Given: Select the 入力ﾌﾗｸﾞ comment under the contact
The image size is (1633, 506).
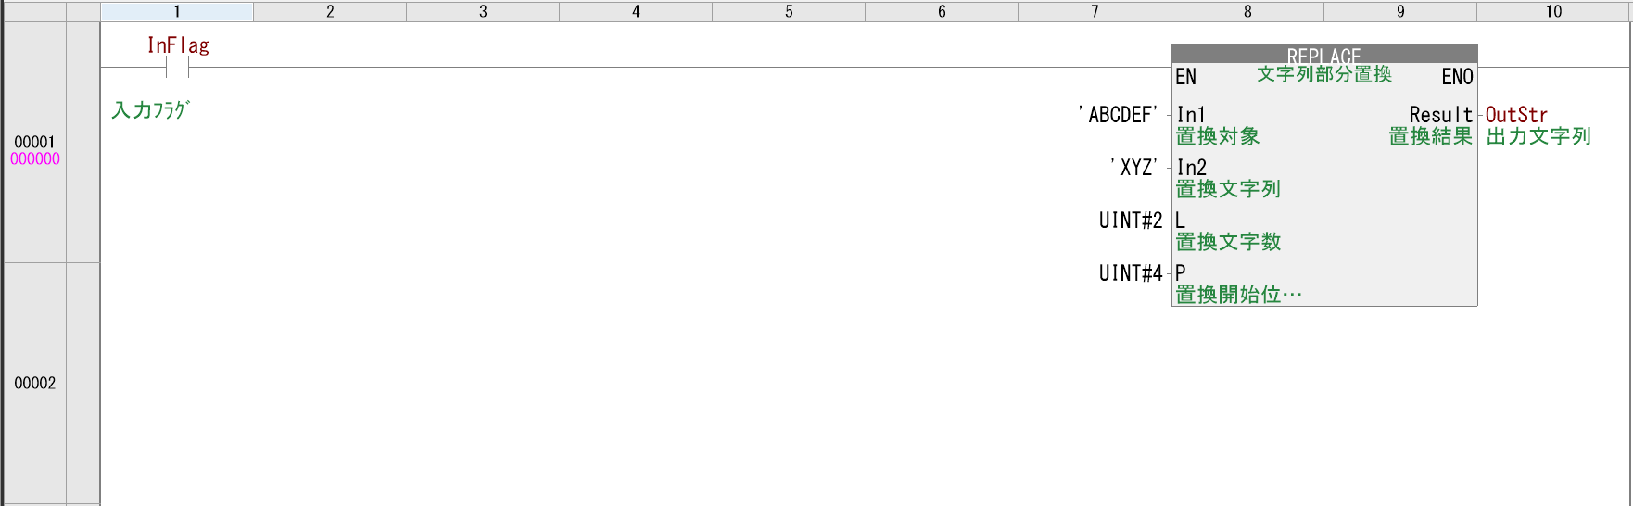Looking at the screenshot, I should click(150, 110).
